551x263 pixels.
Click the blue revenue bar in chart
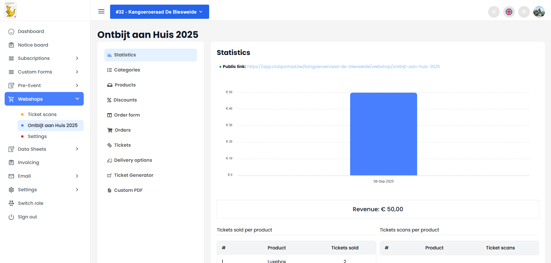point(383,134)
